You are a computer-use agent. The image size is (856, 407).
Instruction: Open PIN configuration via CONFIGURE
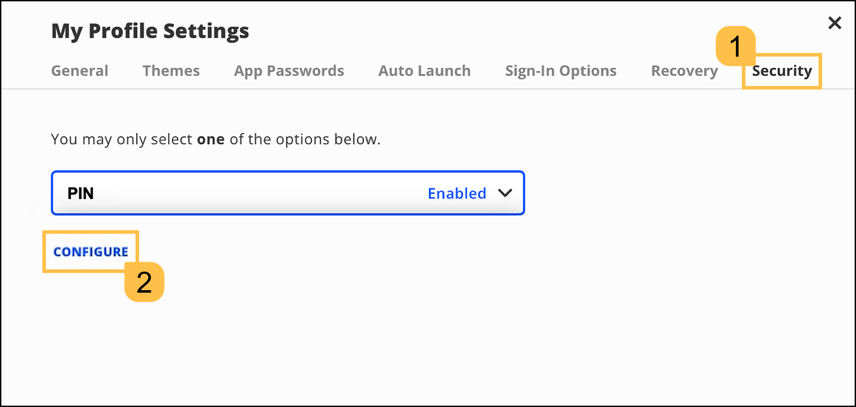pos(91,252)
